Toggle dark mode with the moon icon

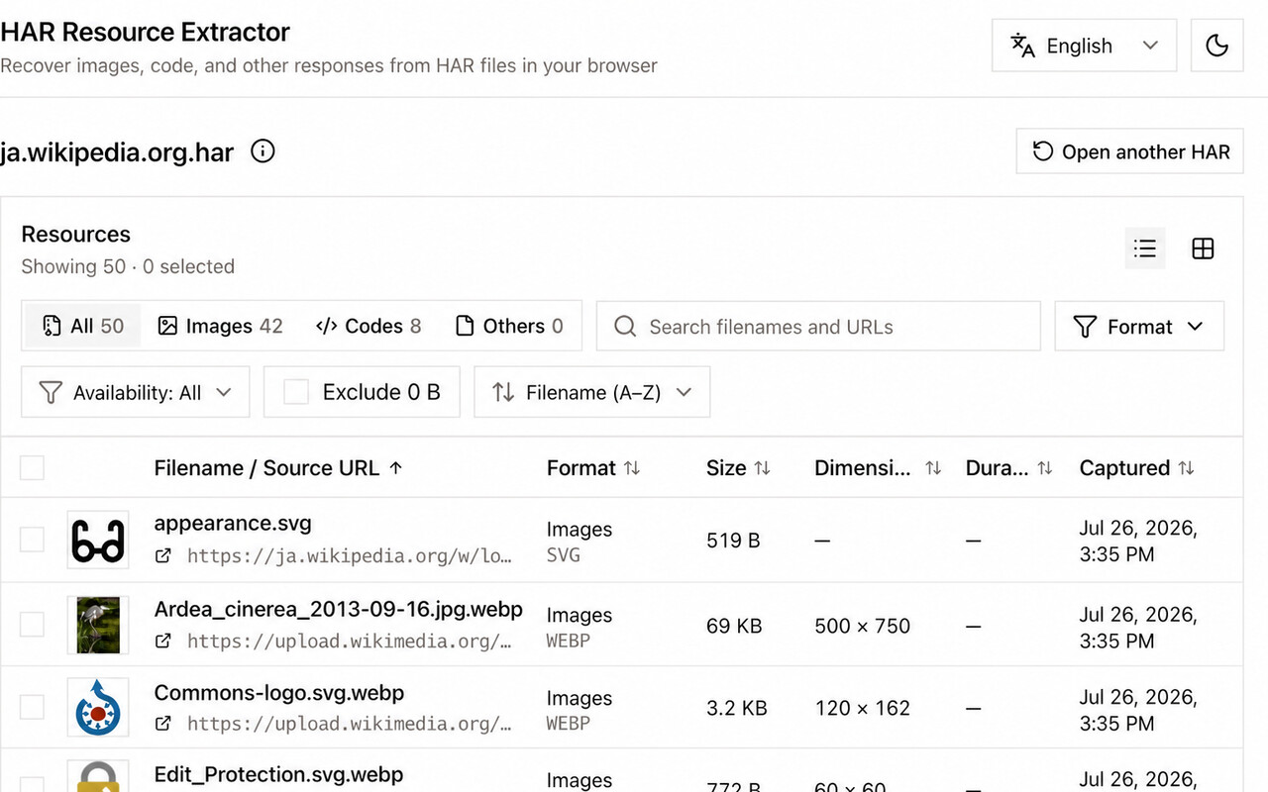(x=1216, y=46)
